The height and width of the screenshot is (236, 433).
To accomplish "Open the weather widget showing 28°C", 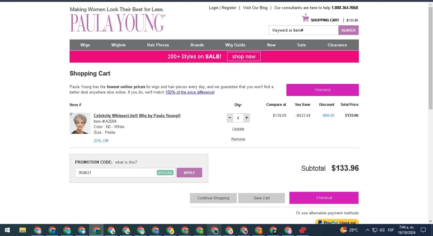I will coord(349,230).
